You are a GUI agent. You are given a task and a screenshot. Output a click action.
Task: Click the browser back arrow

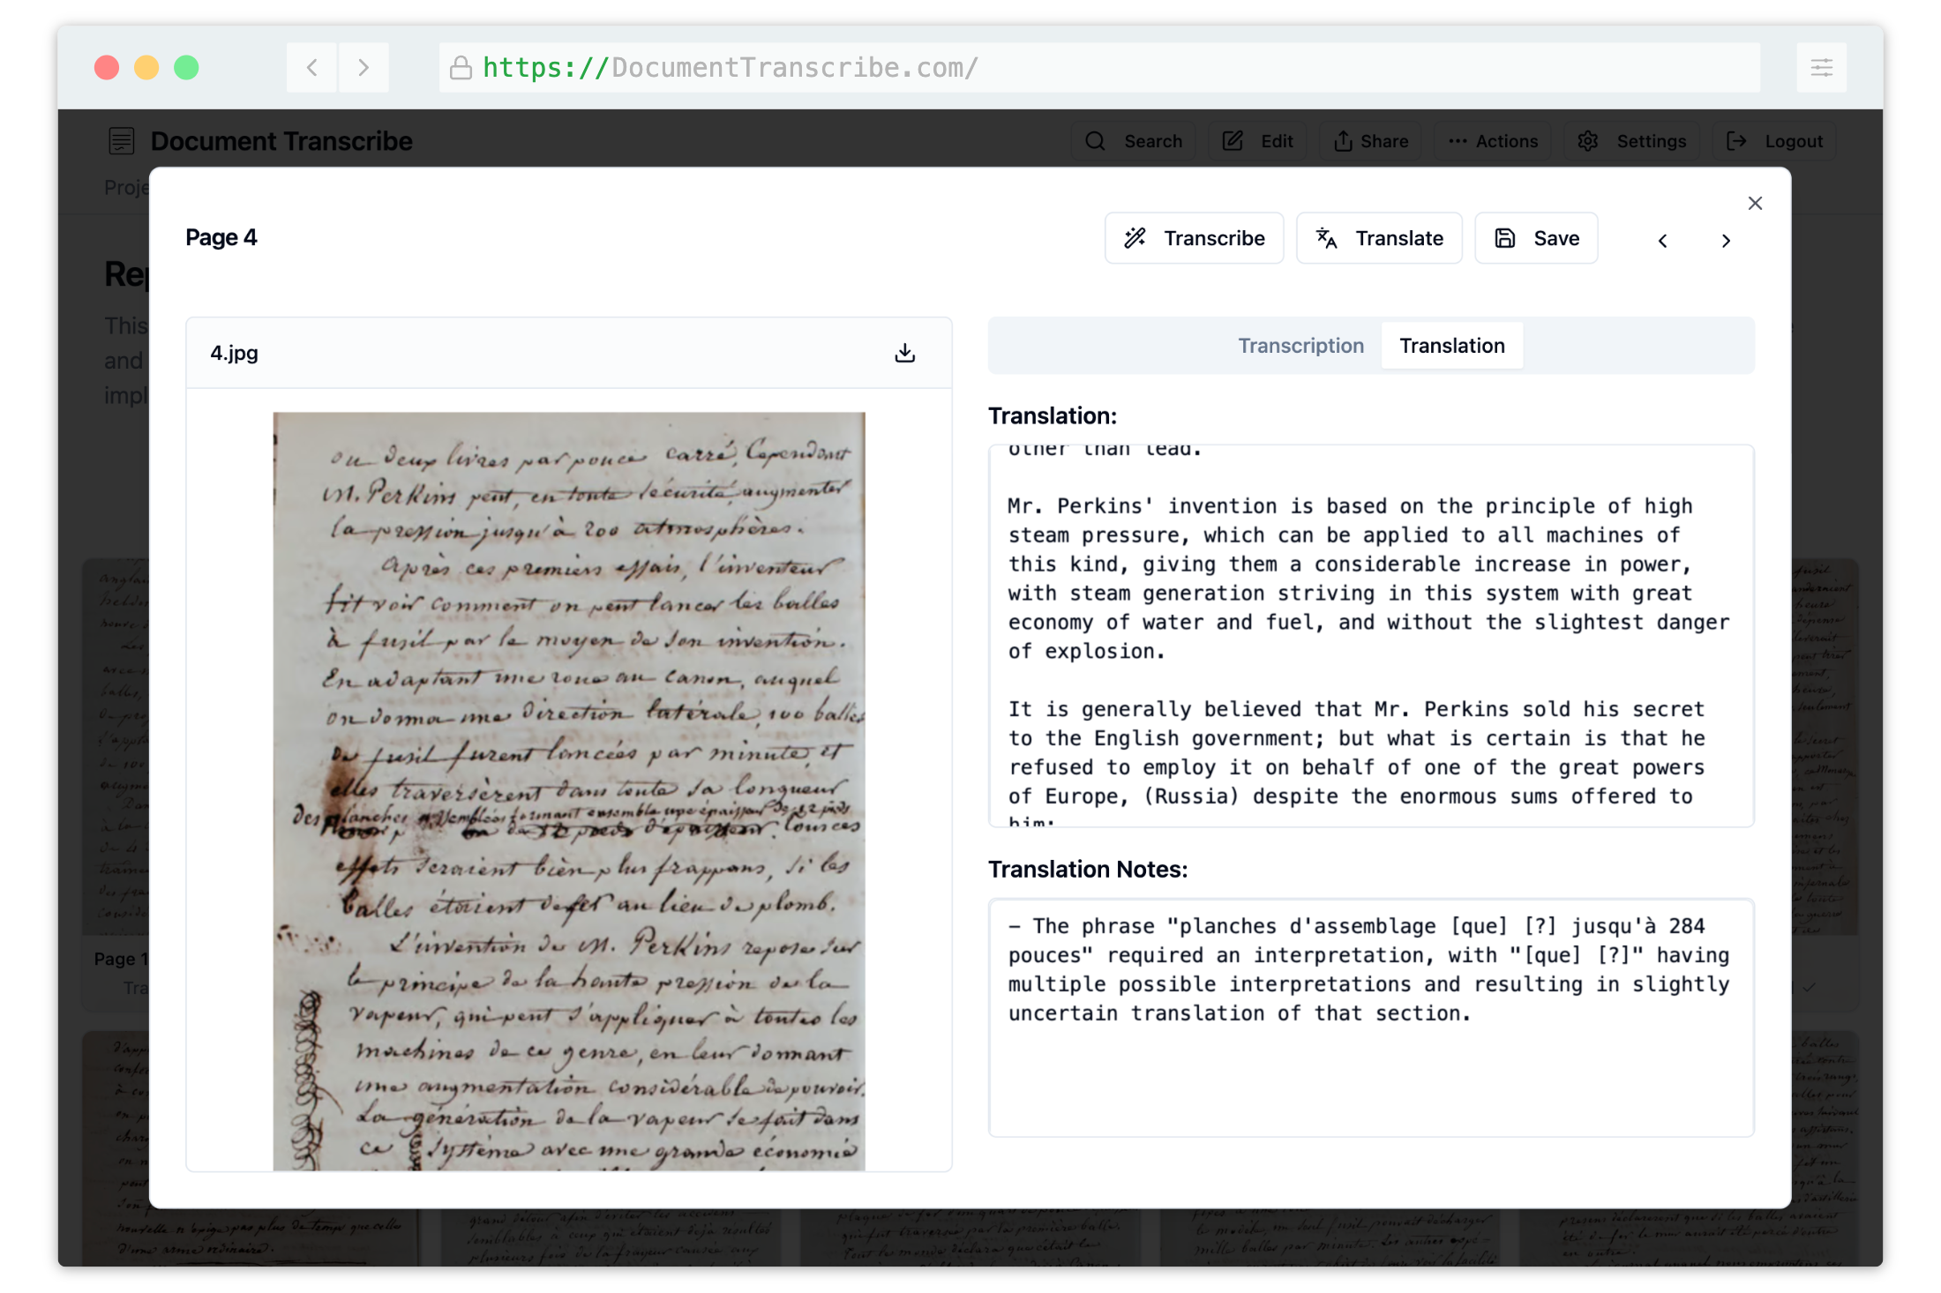coord(311,68)
